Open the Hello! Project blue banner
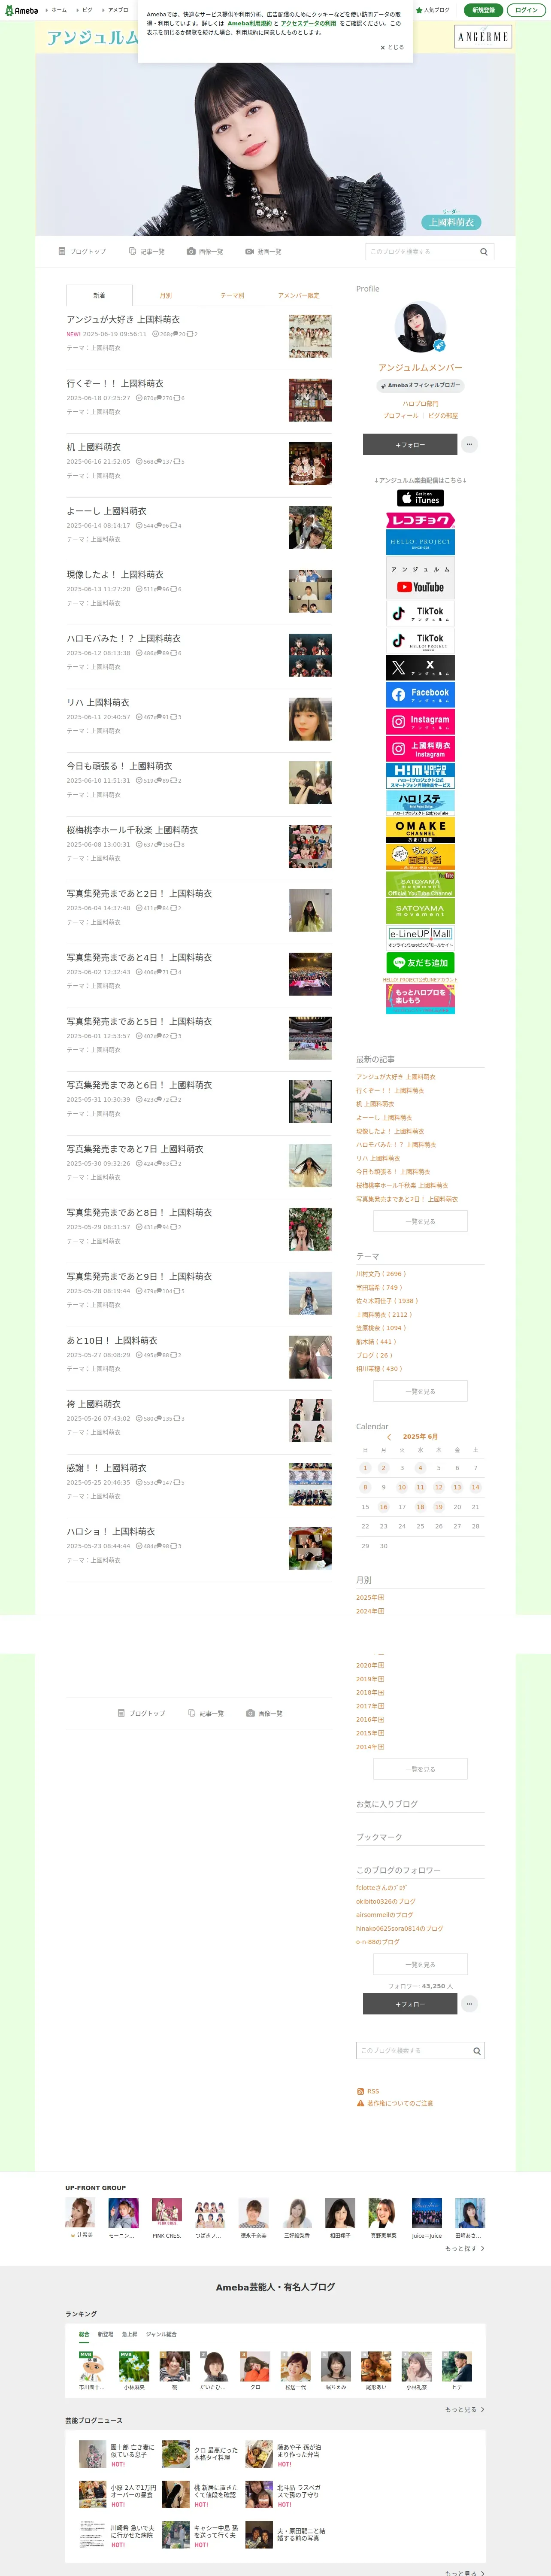The width and height of the screenshot is (551, 2576). click(420, 542)
